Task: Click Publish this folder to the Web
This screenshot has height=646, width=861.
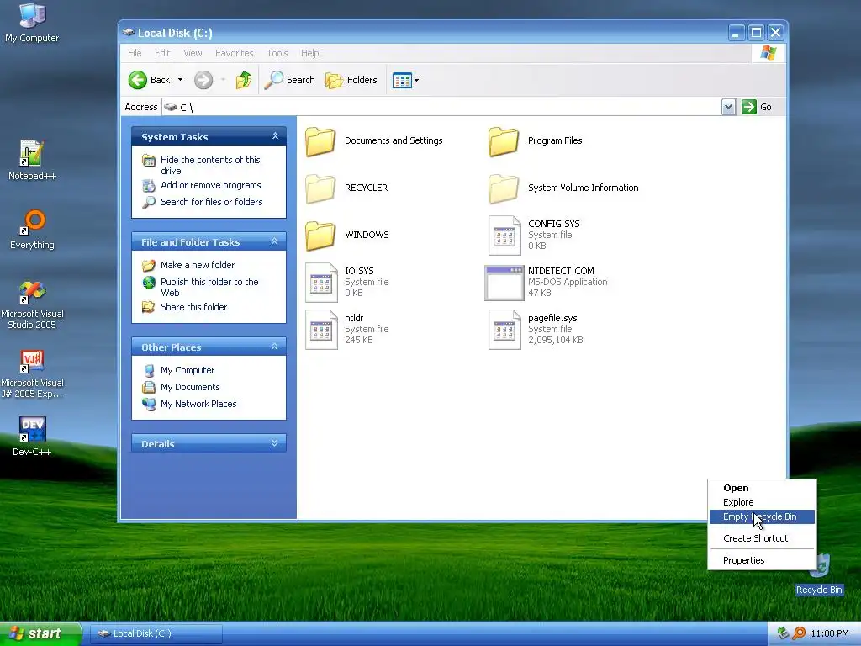Action: (x=209, y=288)
